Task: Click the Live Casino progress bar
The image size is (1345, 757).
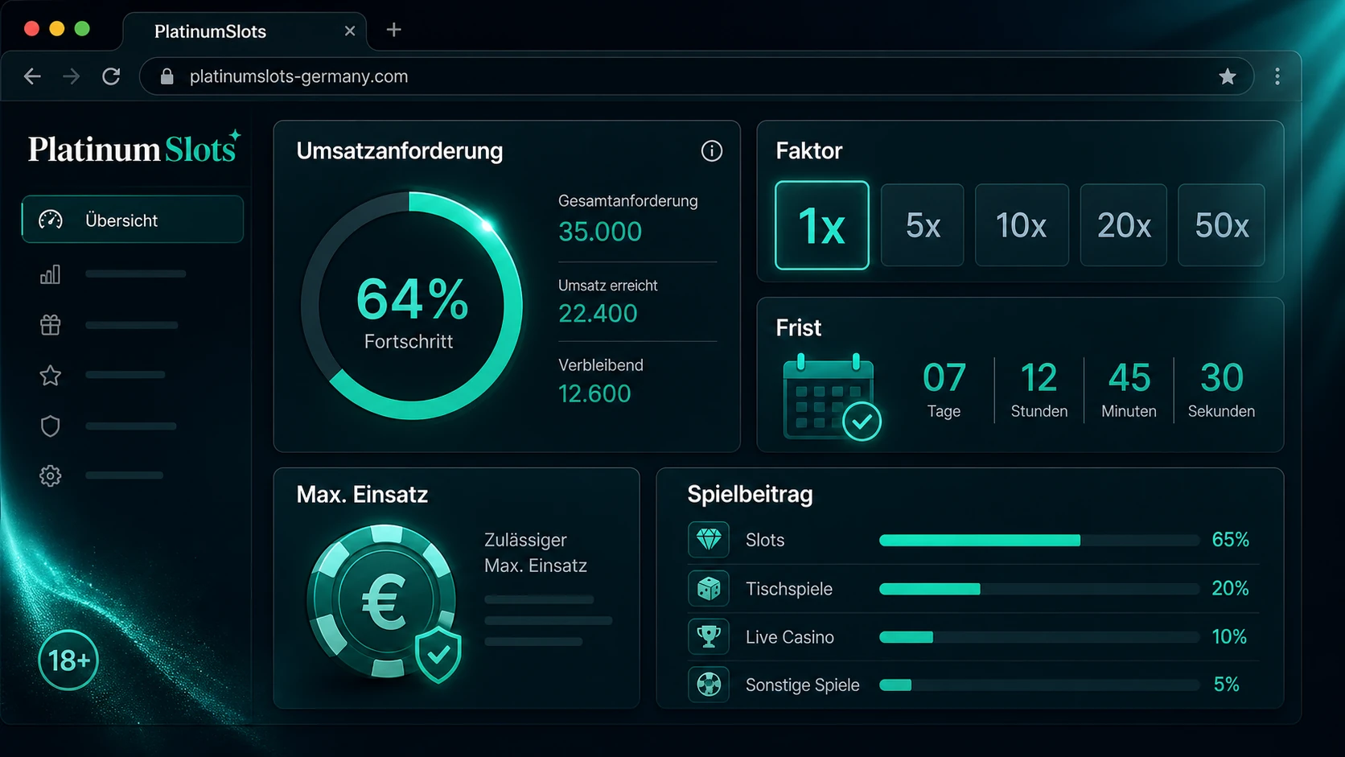Action: tap(1039, 637)
